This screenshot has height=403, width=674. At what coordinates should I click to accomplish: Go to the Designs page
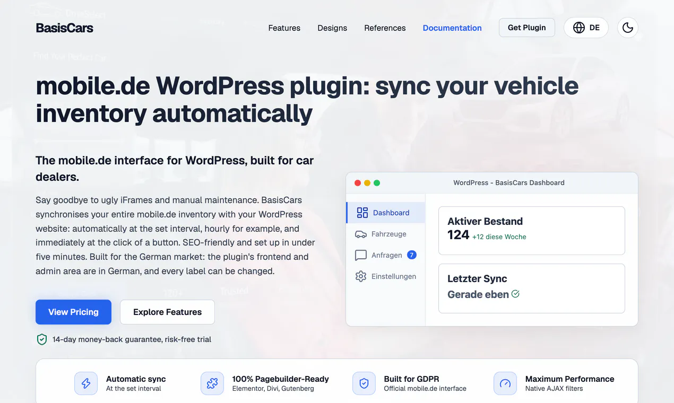click(x=332, y=28)
